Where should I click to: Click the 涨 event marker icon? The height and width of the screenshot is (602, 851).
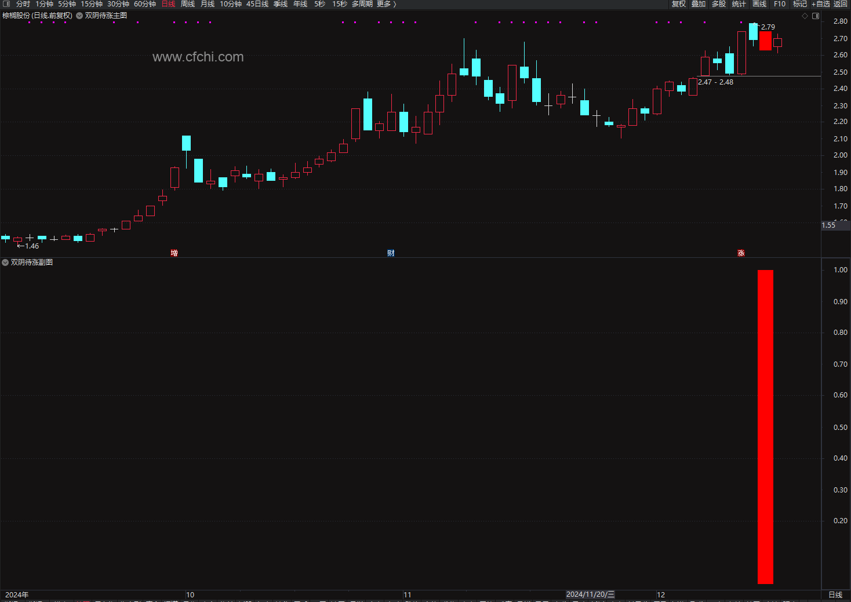(x=741, y=253)
